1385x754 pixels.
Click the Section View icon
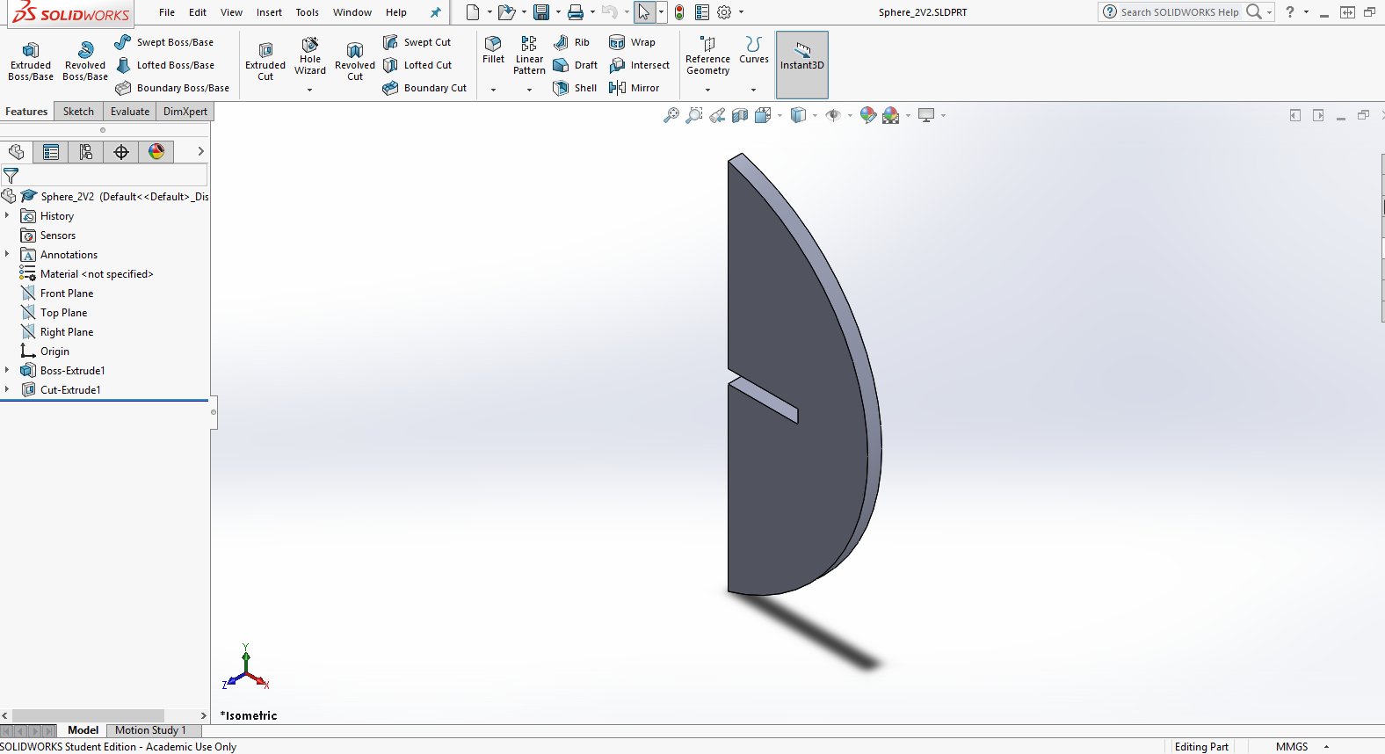click(740, 115)
